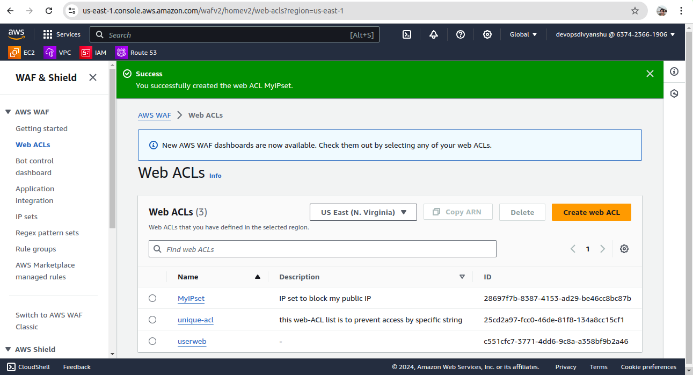The image size is (693, 375).
Task: Collapse the AWS WAF sidebar section
Action: point(8,112)
